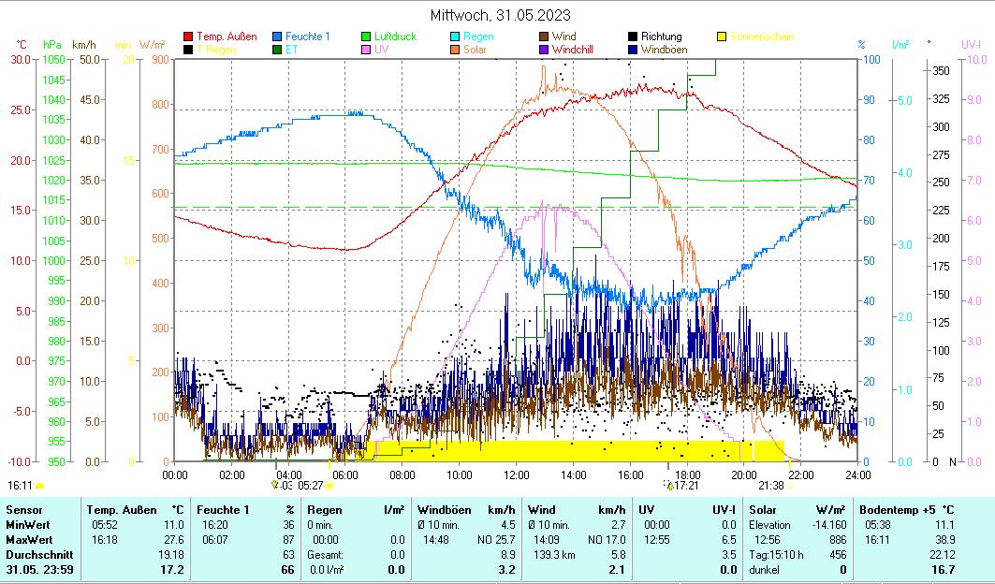Select the Windchill legend label
995x584 pixels.
[x=572, y=50]
